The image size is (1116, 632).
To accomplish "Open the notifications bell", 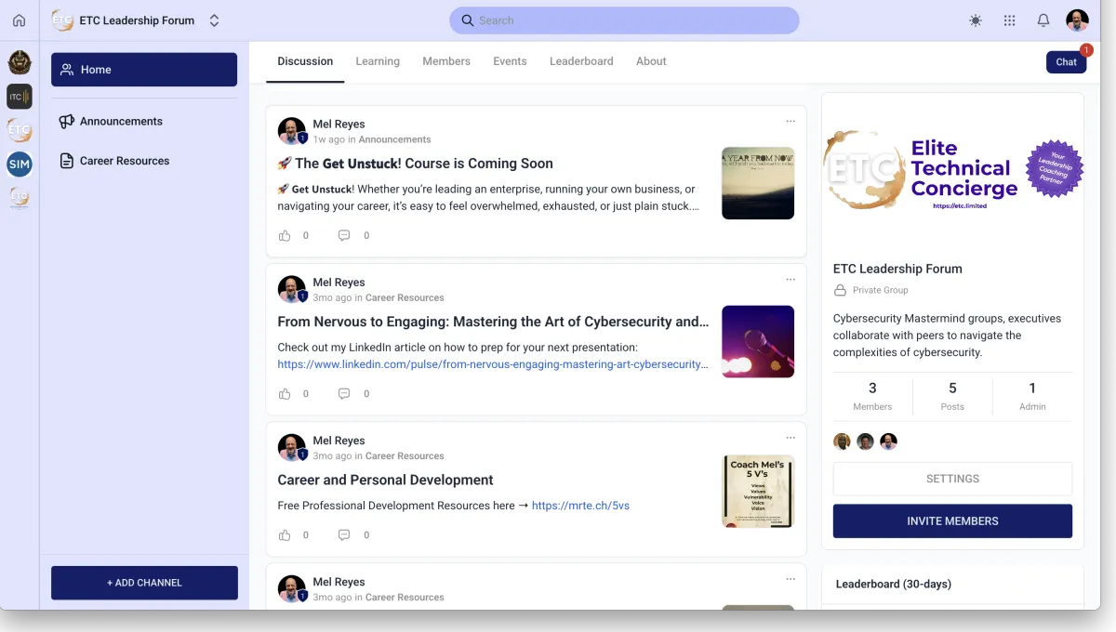I will (1043, 20).
